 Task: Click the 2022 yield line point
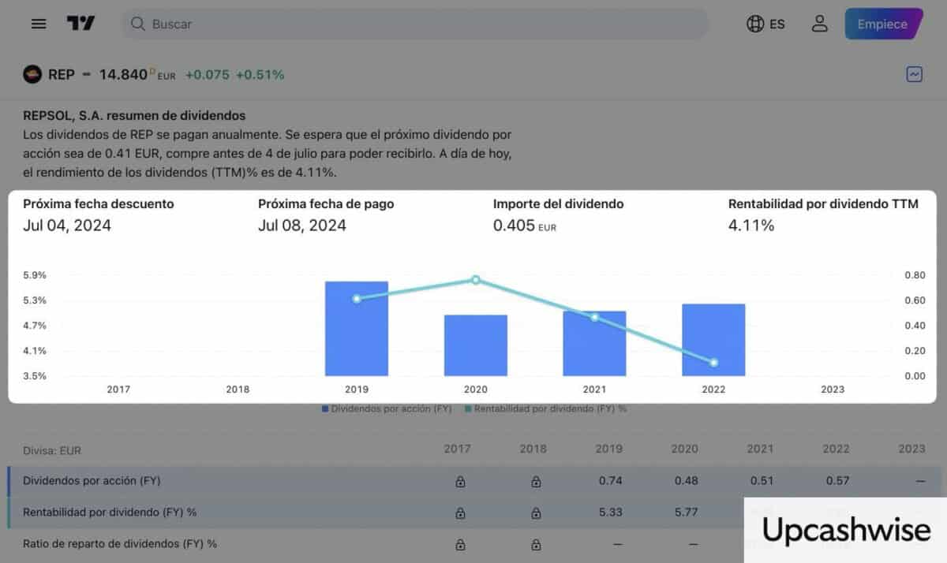[x=713, y=363]
